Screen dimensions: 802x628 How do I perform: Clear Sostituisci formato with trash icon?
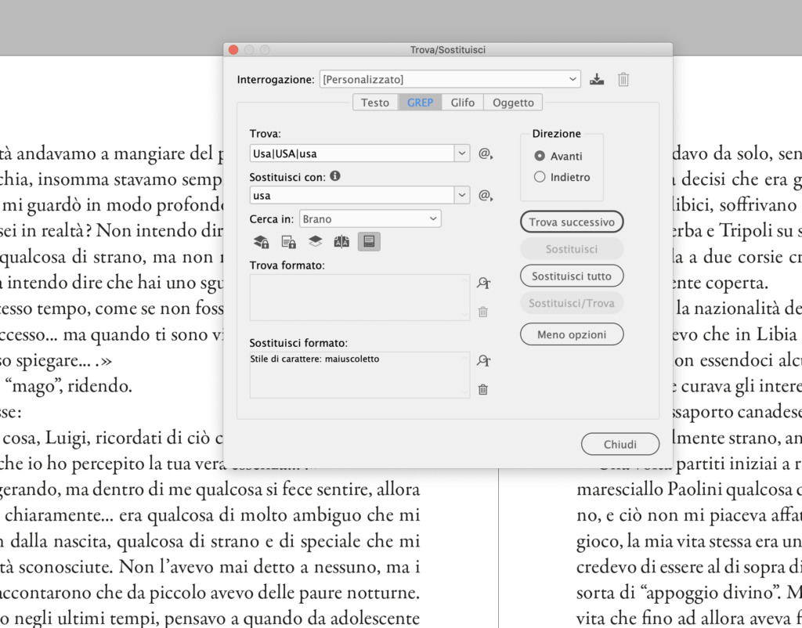[x=483, y=389]
